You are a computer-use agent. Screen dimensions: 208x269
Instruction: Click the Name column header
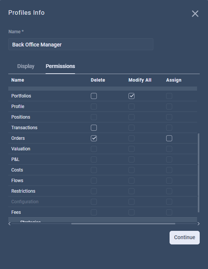[18, 80]
